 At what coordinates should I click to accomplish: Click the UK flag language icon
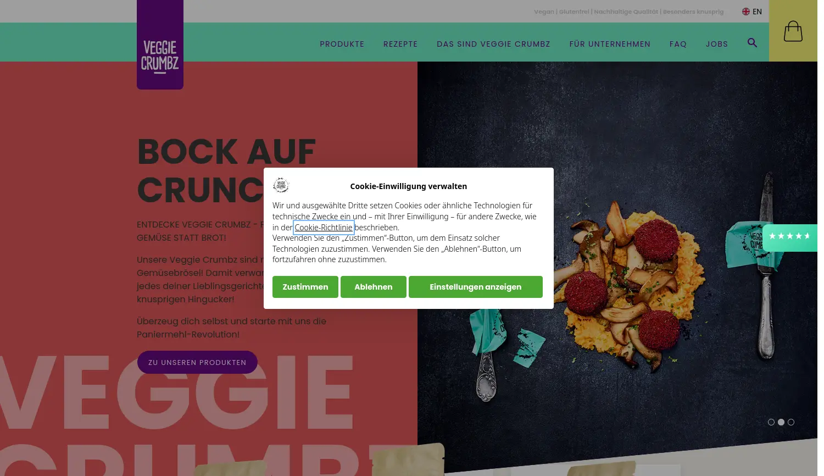point(746,12)
